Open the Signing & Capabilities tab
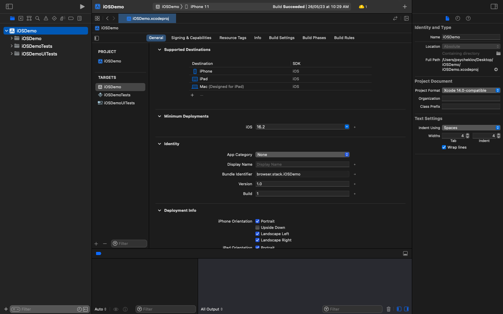This screenshot has width=503, height=314. pyautogui.click(x=191, y=38)
